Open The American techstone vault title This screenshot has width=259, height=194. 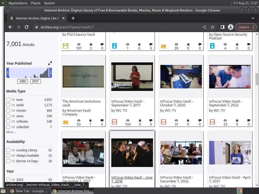(x=81, y=103)
